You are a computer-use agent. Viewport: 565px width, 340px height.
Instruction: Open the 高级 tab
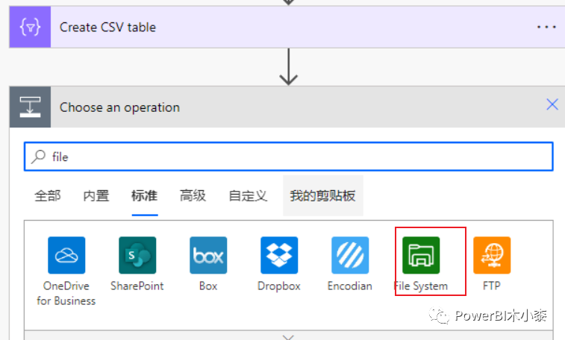point(193,196)
